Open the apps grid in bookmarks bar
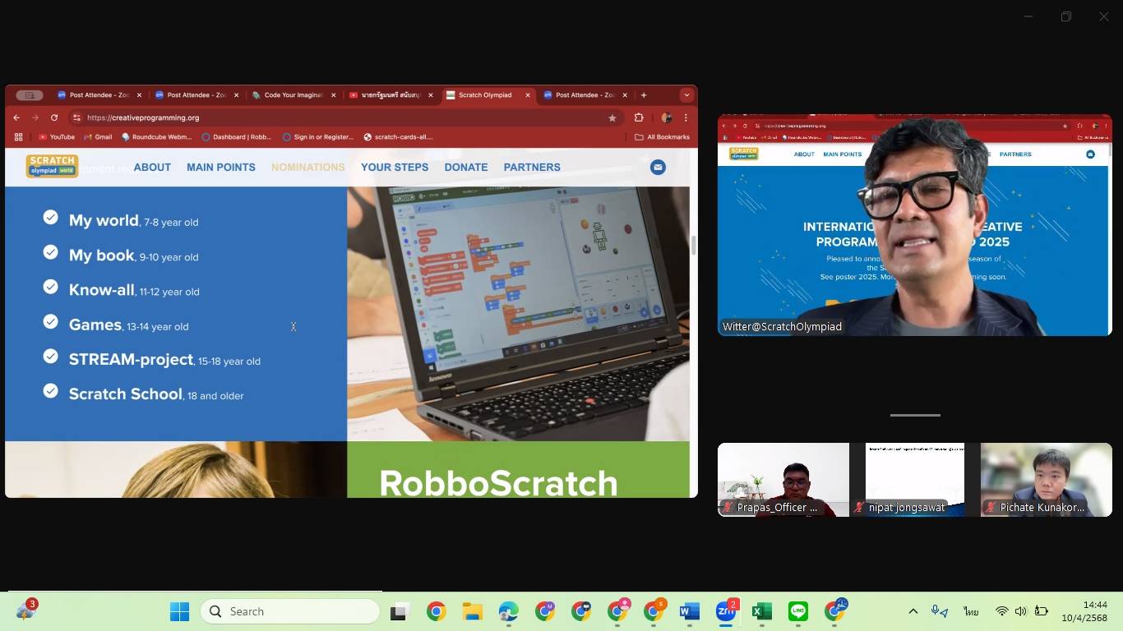 coord(18,137)
